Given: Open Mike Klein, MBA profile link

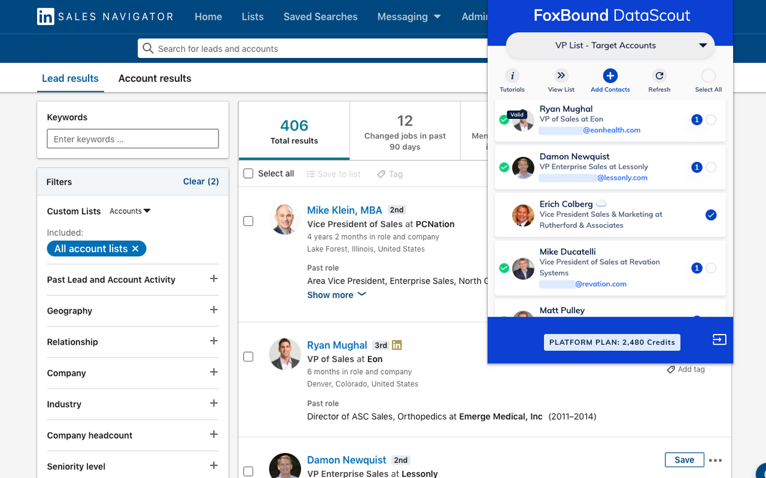Looking at the screenshot, I should click(x=345, y=210).
